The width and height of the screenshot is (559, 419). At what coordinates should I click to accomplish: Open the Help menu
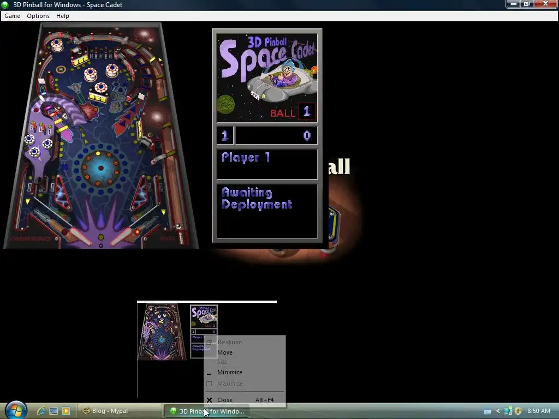click(x=63, y=16)
